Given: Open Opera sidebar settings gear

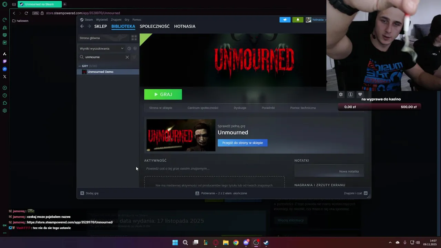Looking at the screenshot, I should pos(4,111).
